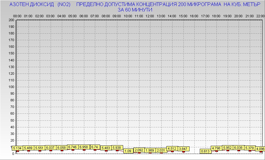Click the 5.134 data label
Image resolution: width=265 pixels, height=160 pixels.
(17, 148)
